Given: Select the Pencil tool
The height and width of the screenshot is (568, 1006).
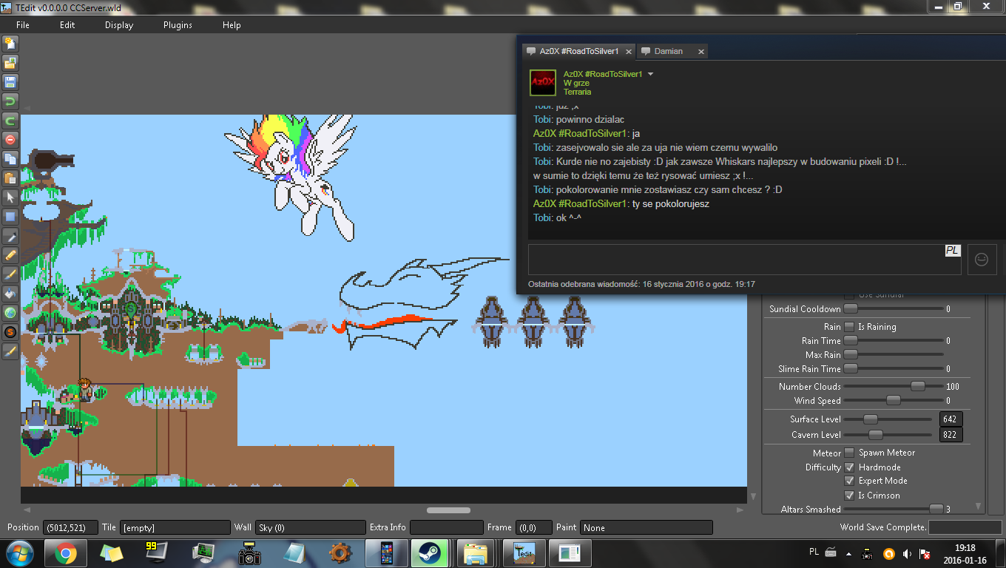Looking at the screenshot, I should (x=10, y=254).
